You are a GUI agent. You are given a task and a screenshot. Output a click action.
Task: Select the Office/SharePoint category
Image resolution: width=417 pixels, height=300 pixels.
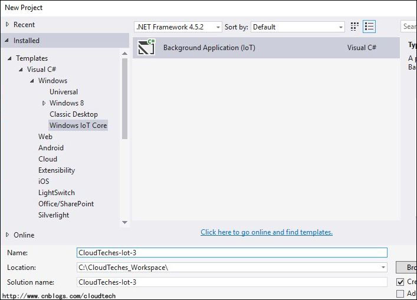[66, 204]
